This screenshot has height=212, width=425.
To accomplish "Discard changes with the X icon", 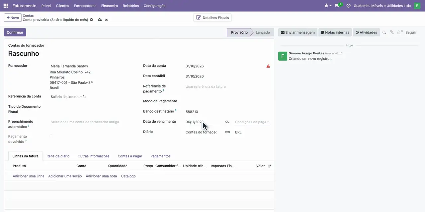I will tap(106, 20).
